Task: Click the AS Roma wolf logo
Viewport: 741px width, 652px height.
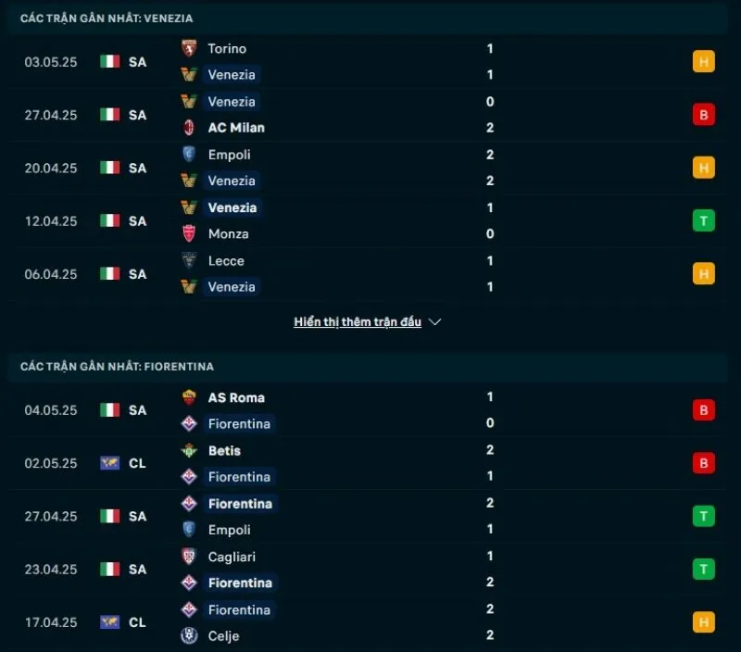Action: point(190,396)
